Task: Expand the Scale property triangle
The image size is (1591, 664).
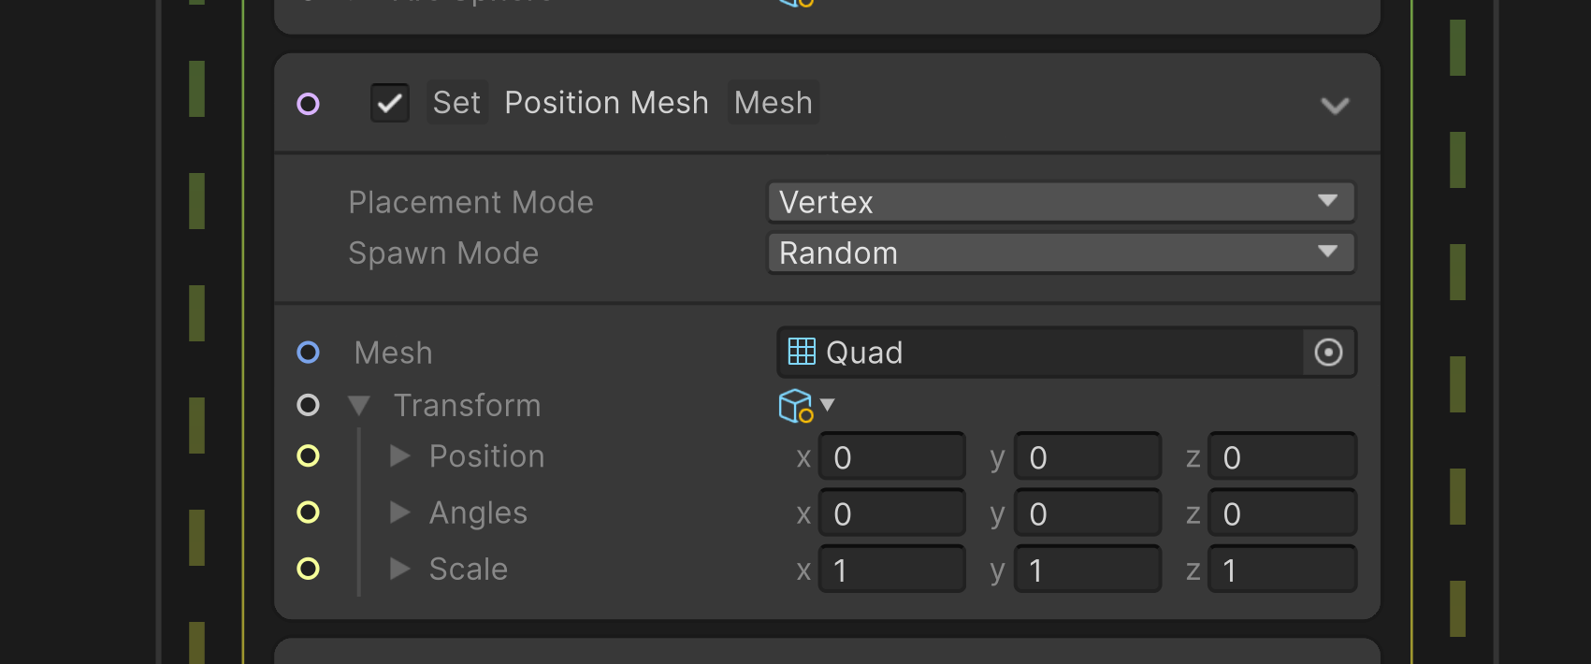Action: tap(400, 569)
